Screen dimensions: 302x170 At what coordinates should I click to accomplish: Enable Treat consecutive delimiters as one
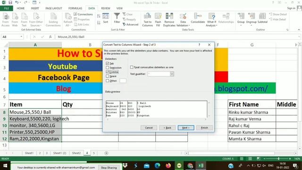132,67
